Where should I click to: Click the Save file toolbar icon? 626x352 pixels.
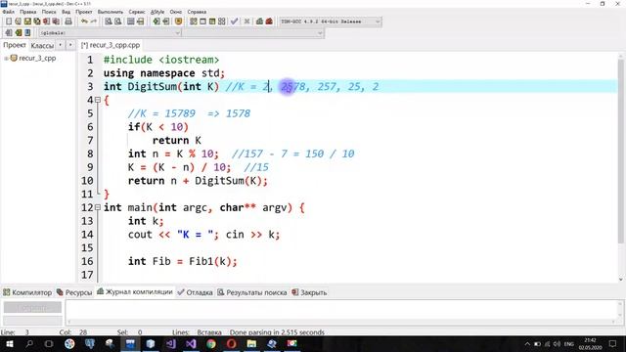click(x=27, y=22)
